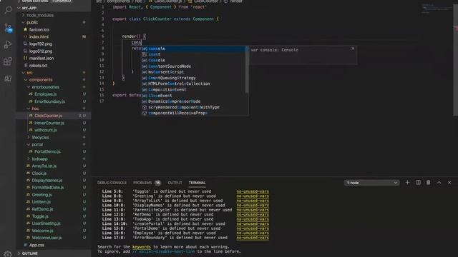Switch to the DEBUG CONSOLE tab
The width and height of the screenshot is (458, 257).
(x=112, y=183)
